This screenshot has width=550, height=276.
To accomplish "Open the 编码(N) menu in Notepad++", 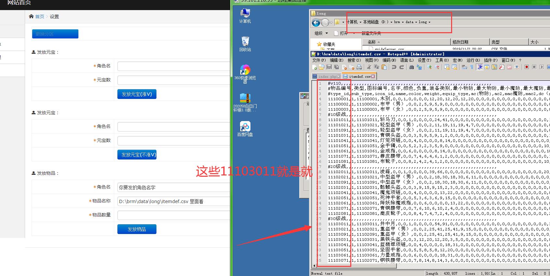I will [x=389, y=60].
